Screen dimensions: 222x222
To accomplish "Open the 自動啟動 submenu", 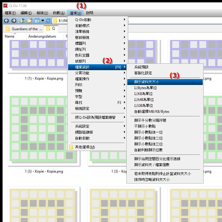I will click(98, 138).
